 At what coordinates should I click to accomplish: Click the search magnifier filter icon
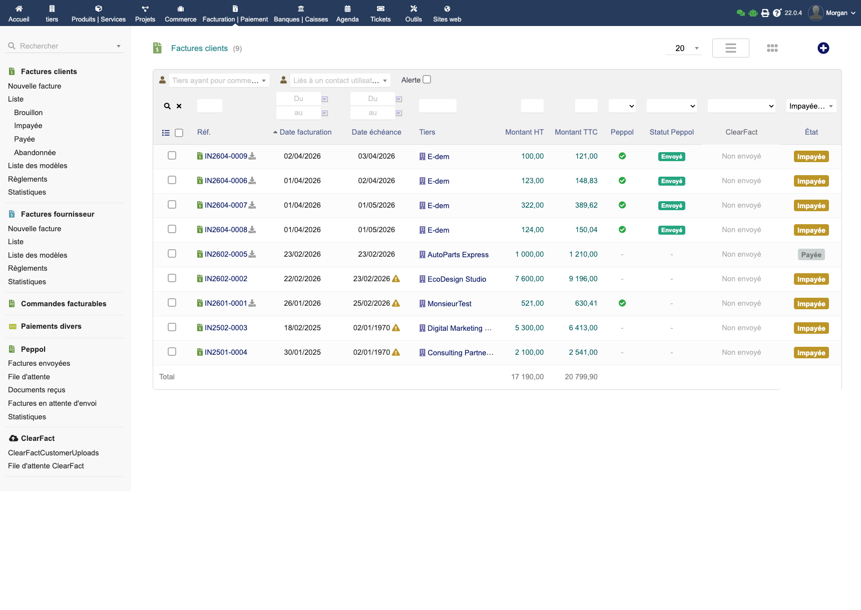pyautogui.click(x=167, y=106)
